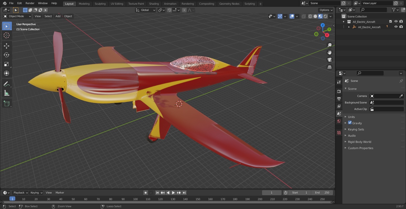This screenshot has height=209, width=406.
Task: Add a new workspace tab
Action: tap(260, 4)
